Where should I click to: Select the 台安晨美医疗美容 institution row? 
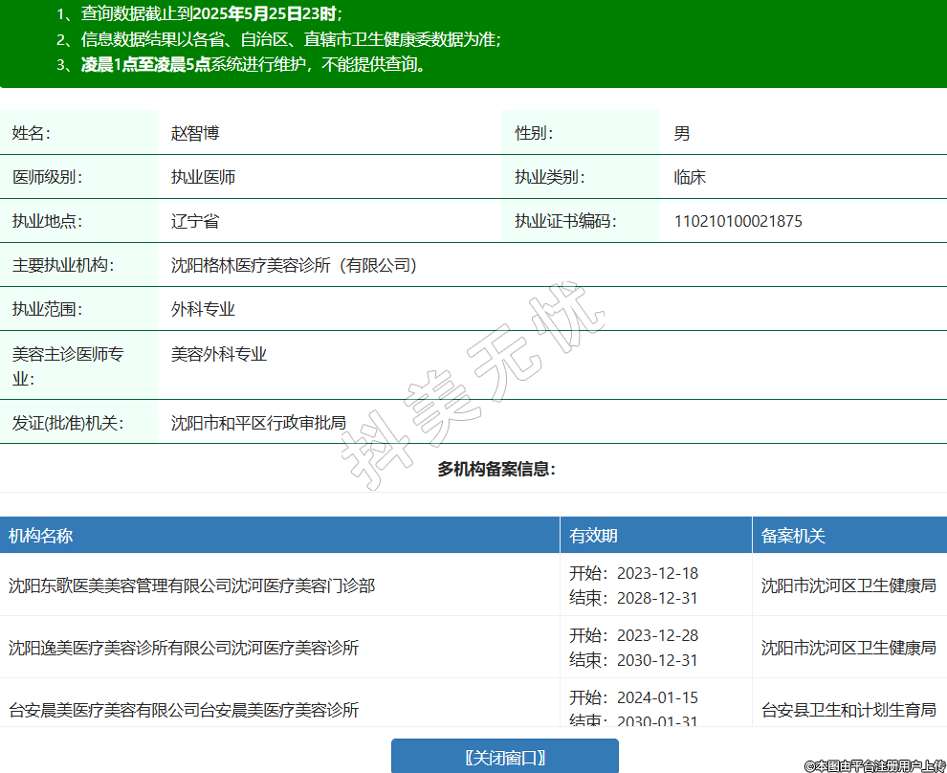[x=184, y=710]
